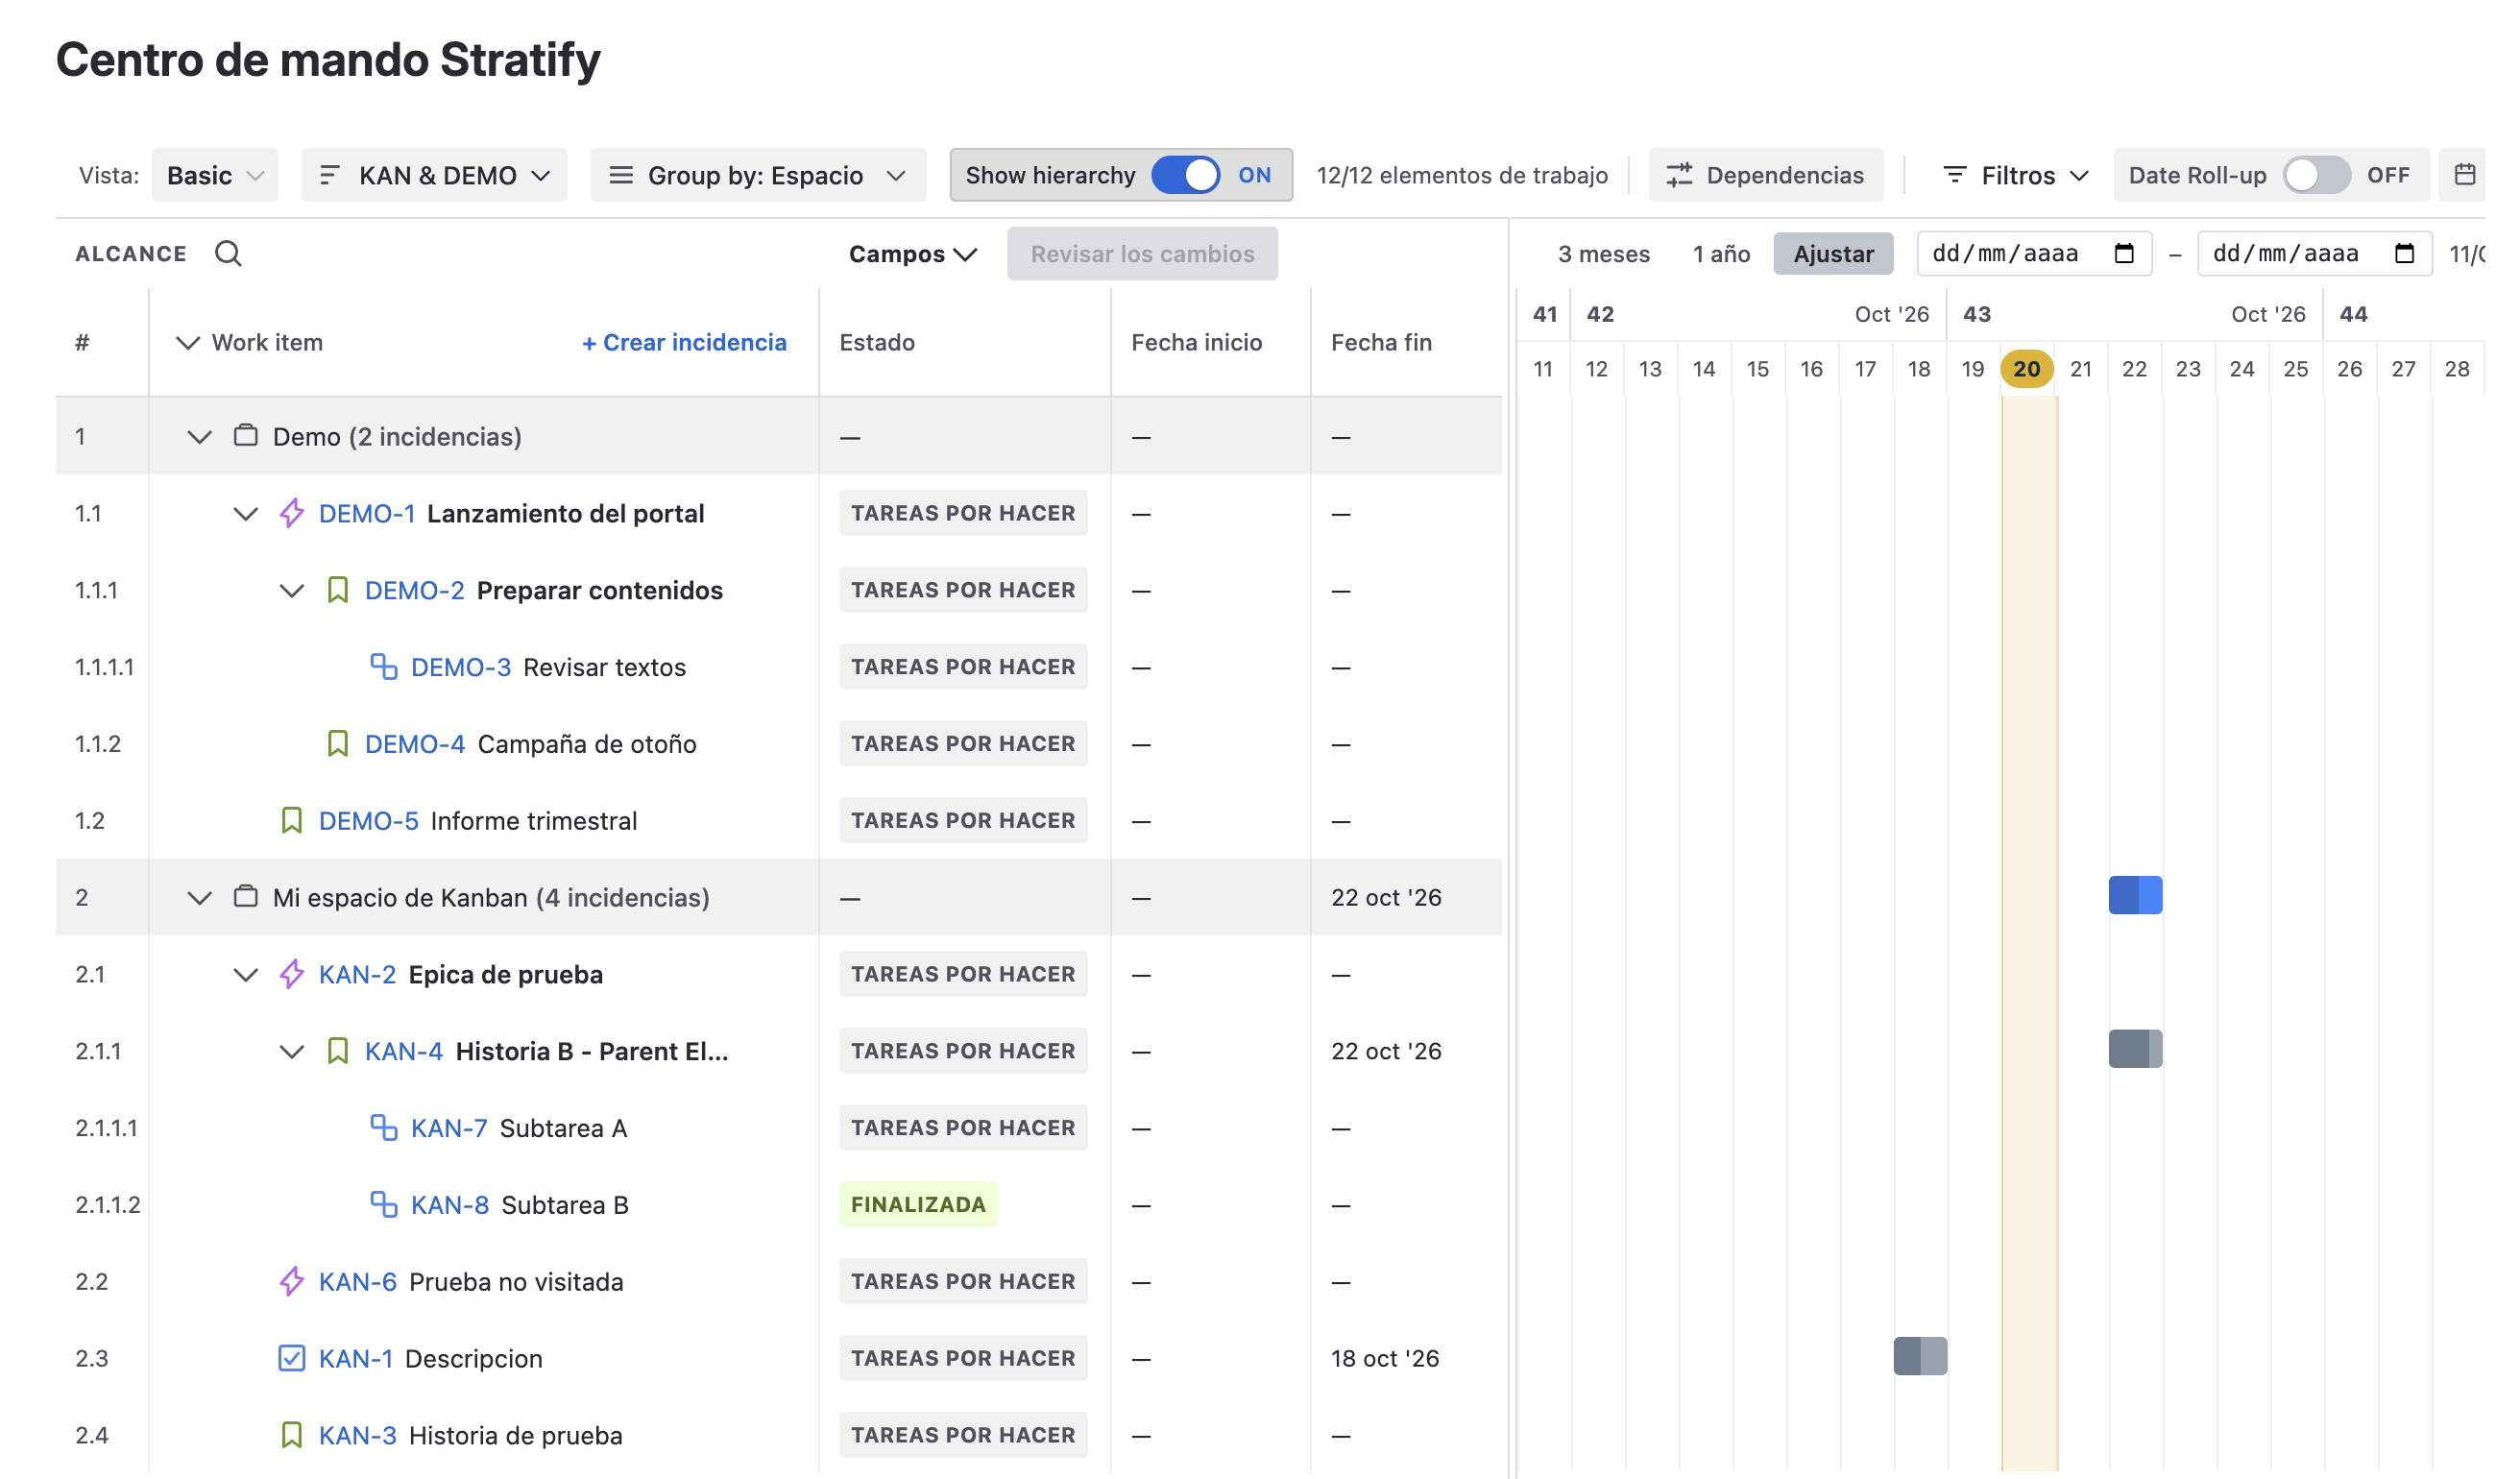2520x1479 pixels.
Task: Click the story icon of KAN-4
Action: click(x=338, y=1051)
